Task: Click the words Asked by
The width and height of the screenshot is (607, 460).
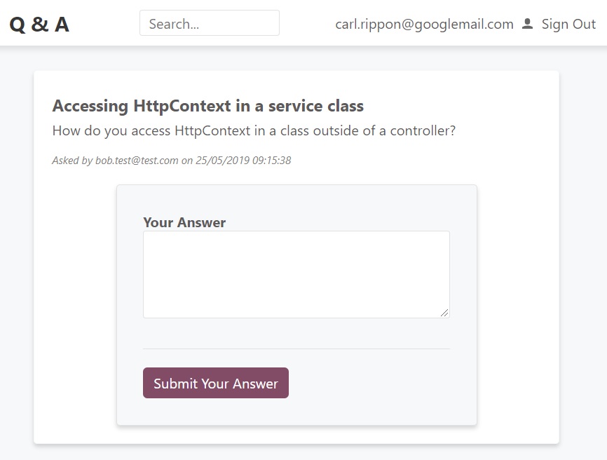Action: point(72,161)
